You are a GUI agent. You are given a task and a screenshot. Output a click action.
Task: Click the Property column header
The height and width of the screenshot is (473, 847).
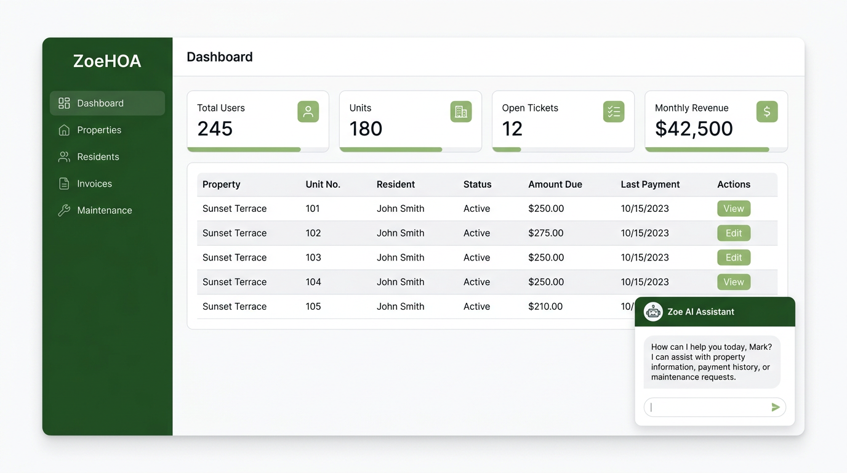[x=222, y=184]
